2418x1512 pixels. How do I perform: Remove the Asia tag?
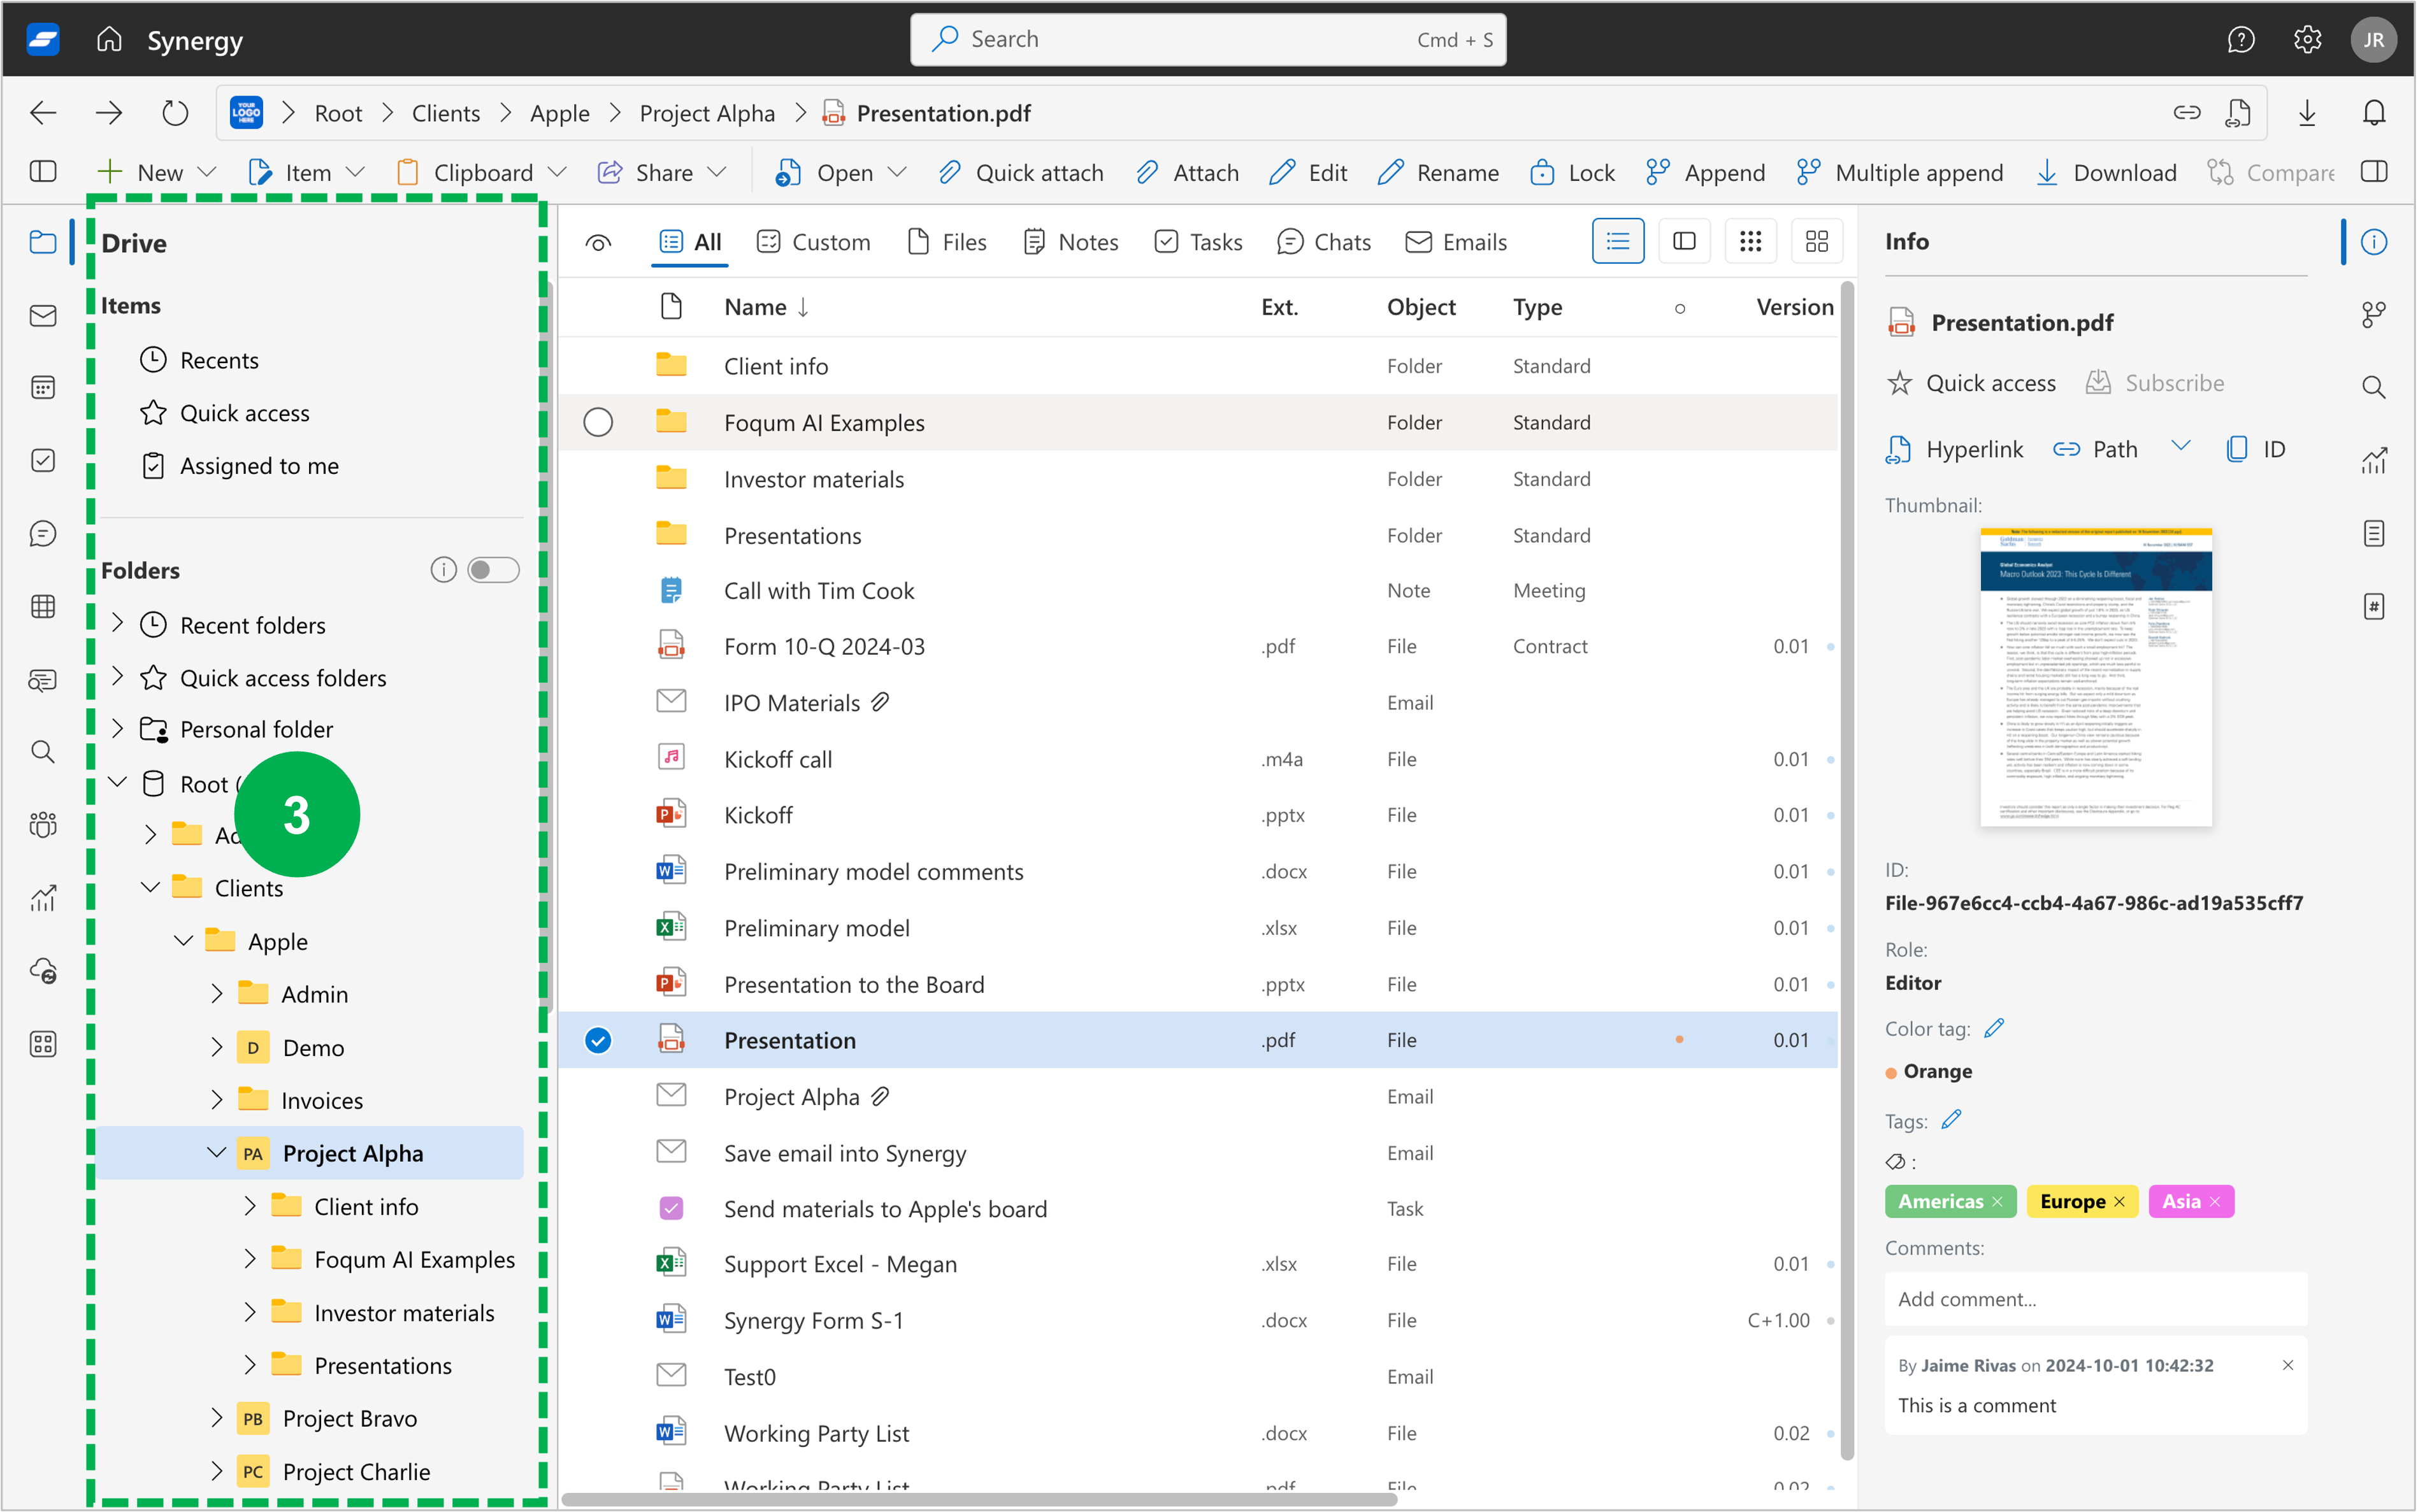point(2215,1201)
